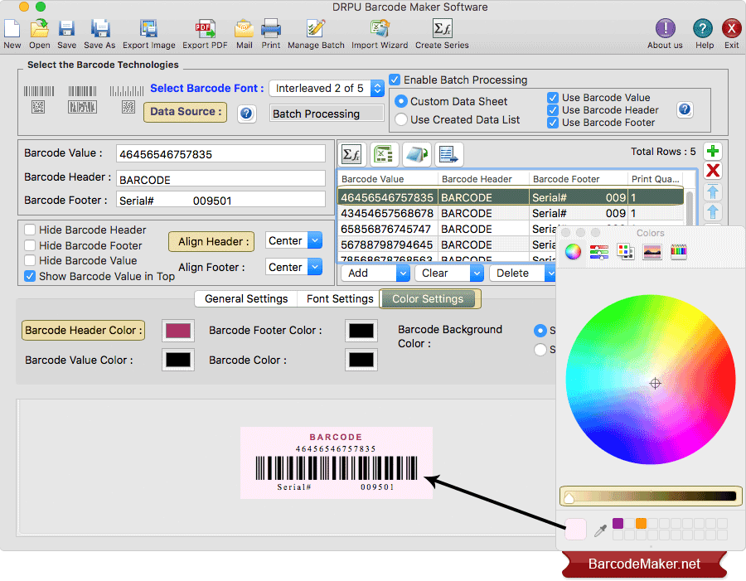Toggle the Enable Batch Processing checkbox
Image resolution: width=746 pixels, height=581 pixels.
(x=395, y=80)
